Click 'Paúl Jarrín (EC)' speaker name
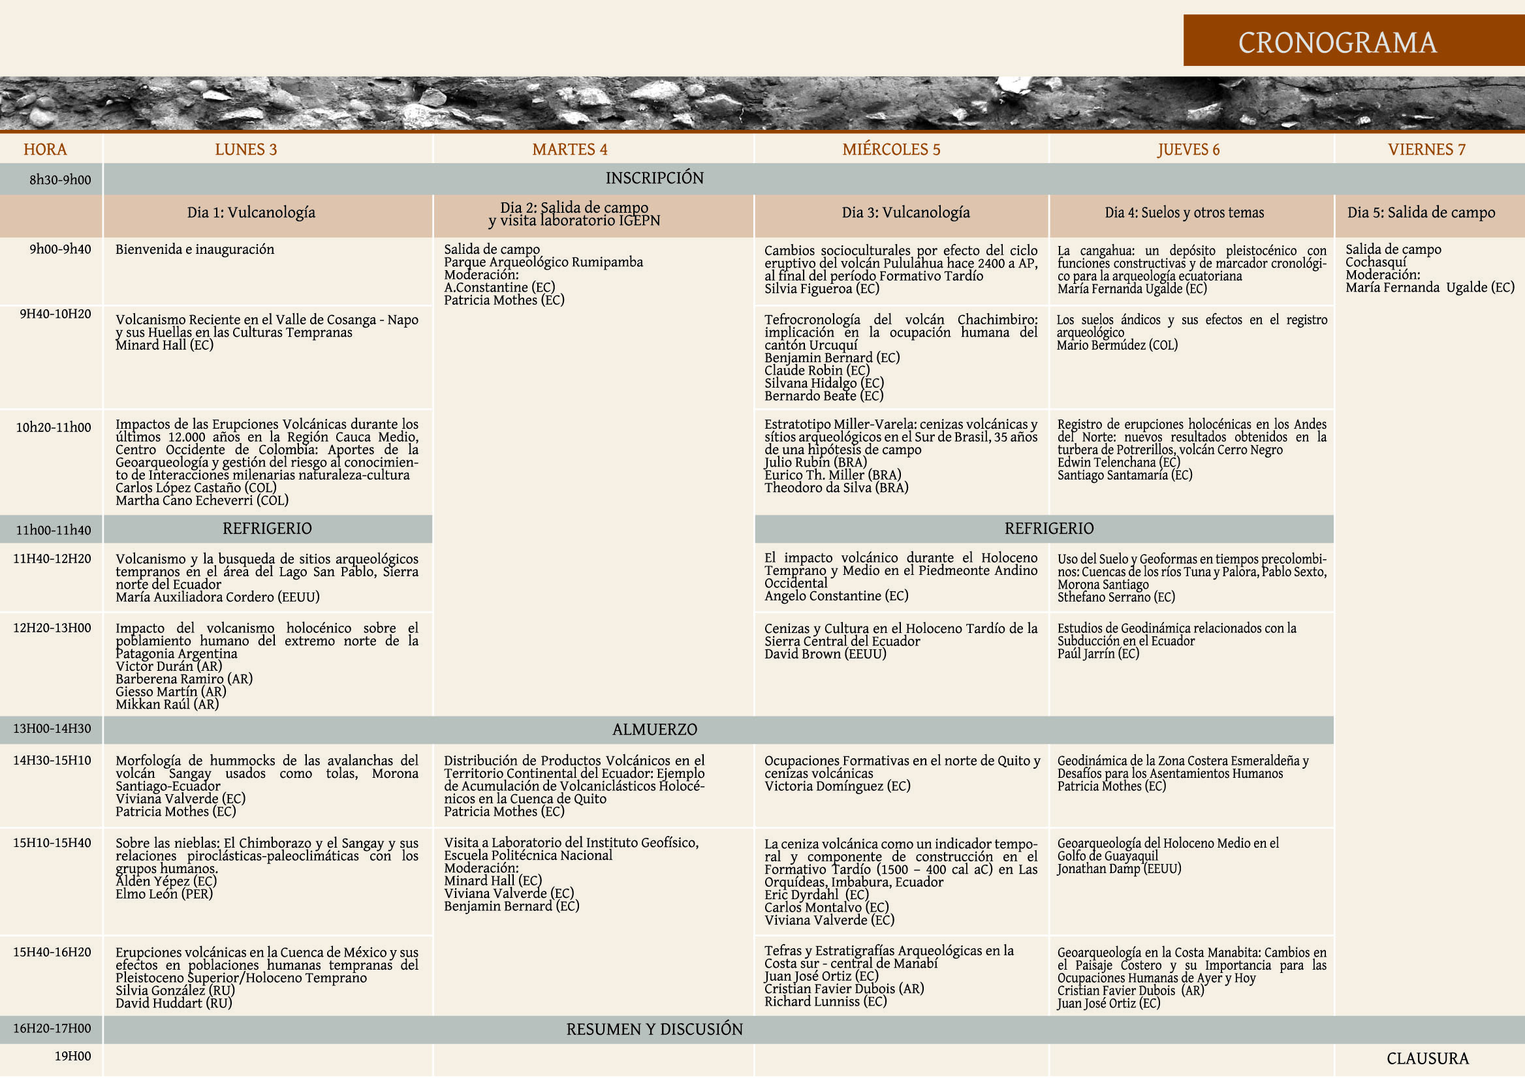 pos(1098,654)
